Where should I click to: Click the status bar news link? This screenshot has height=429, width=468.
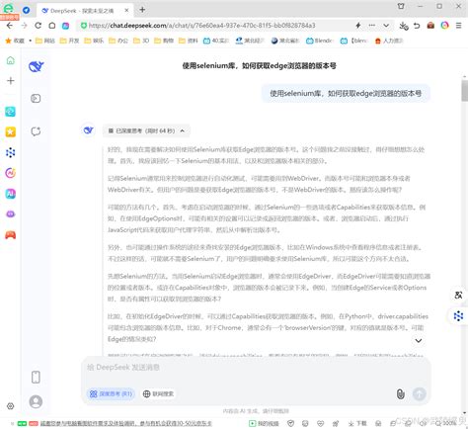[125, 423]
